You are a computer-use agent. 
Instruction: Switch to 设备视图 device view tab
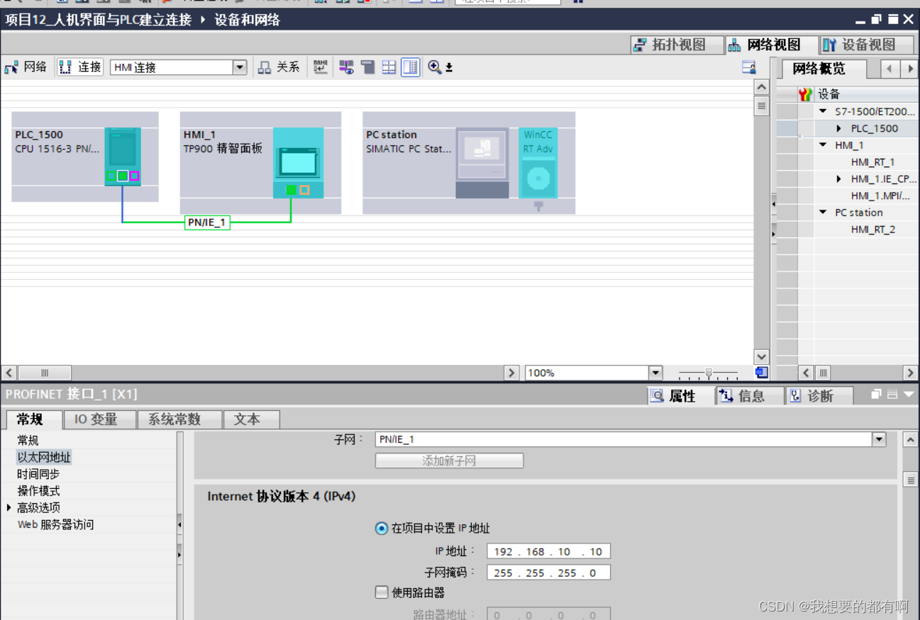point(868,45)
